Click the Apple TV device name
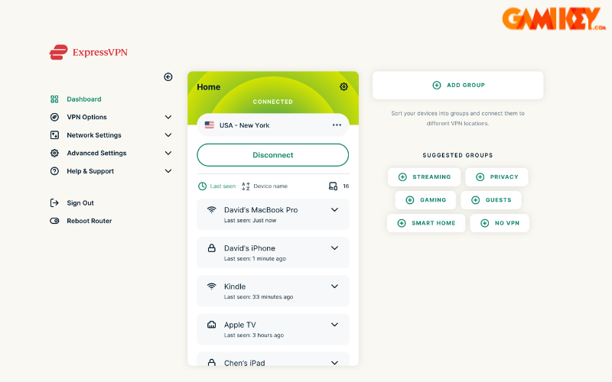612x382 pixels. [x=240, y=325]
